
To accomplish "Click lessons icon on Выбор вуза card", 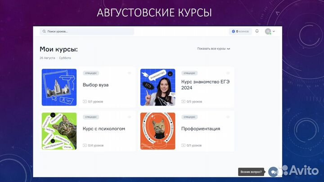I will [x=85, y=102].
